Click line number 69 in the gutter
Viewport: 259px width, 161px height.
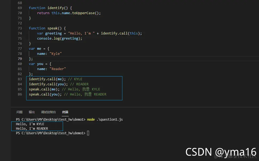click(x=20, y=8)
